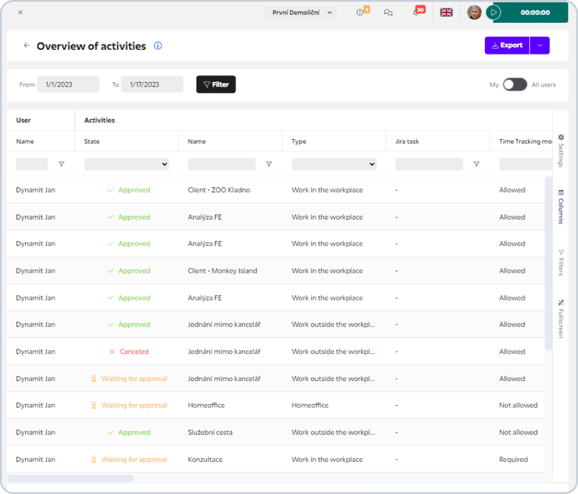The height and width of the screenshot is (494, 578).
Task: Open the State filter dropdown
Action: point(127,164)
